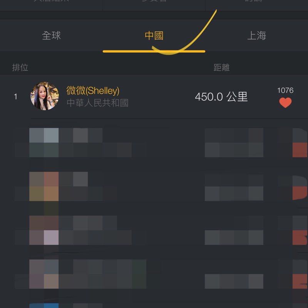Tap third-place pixelated avatar

click(44, 186)
